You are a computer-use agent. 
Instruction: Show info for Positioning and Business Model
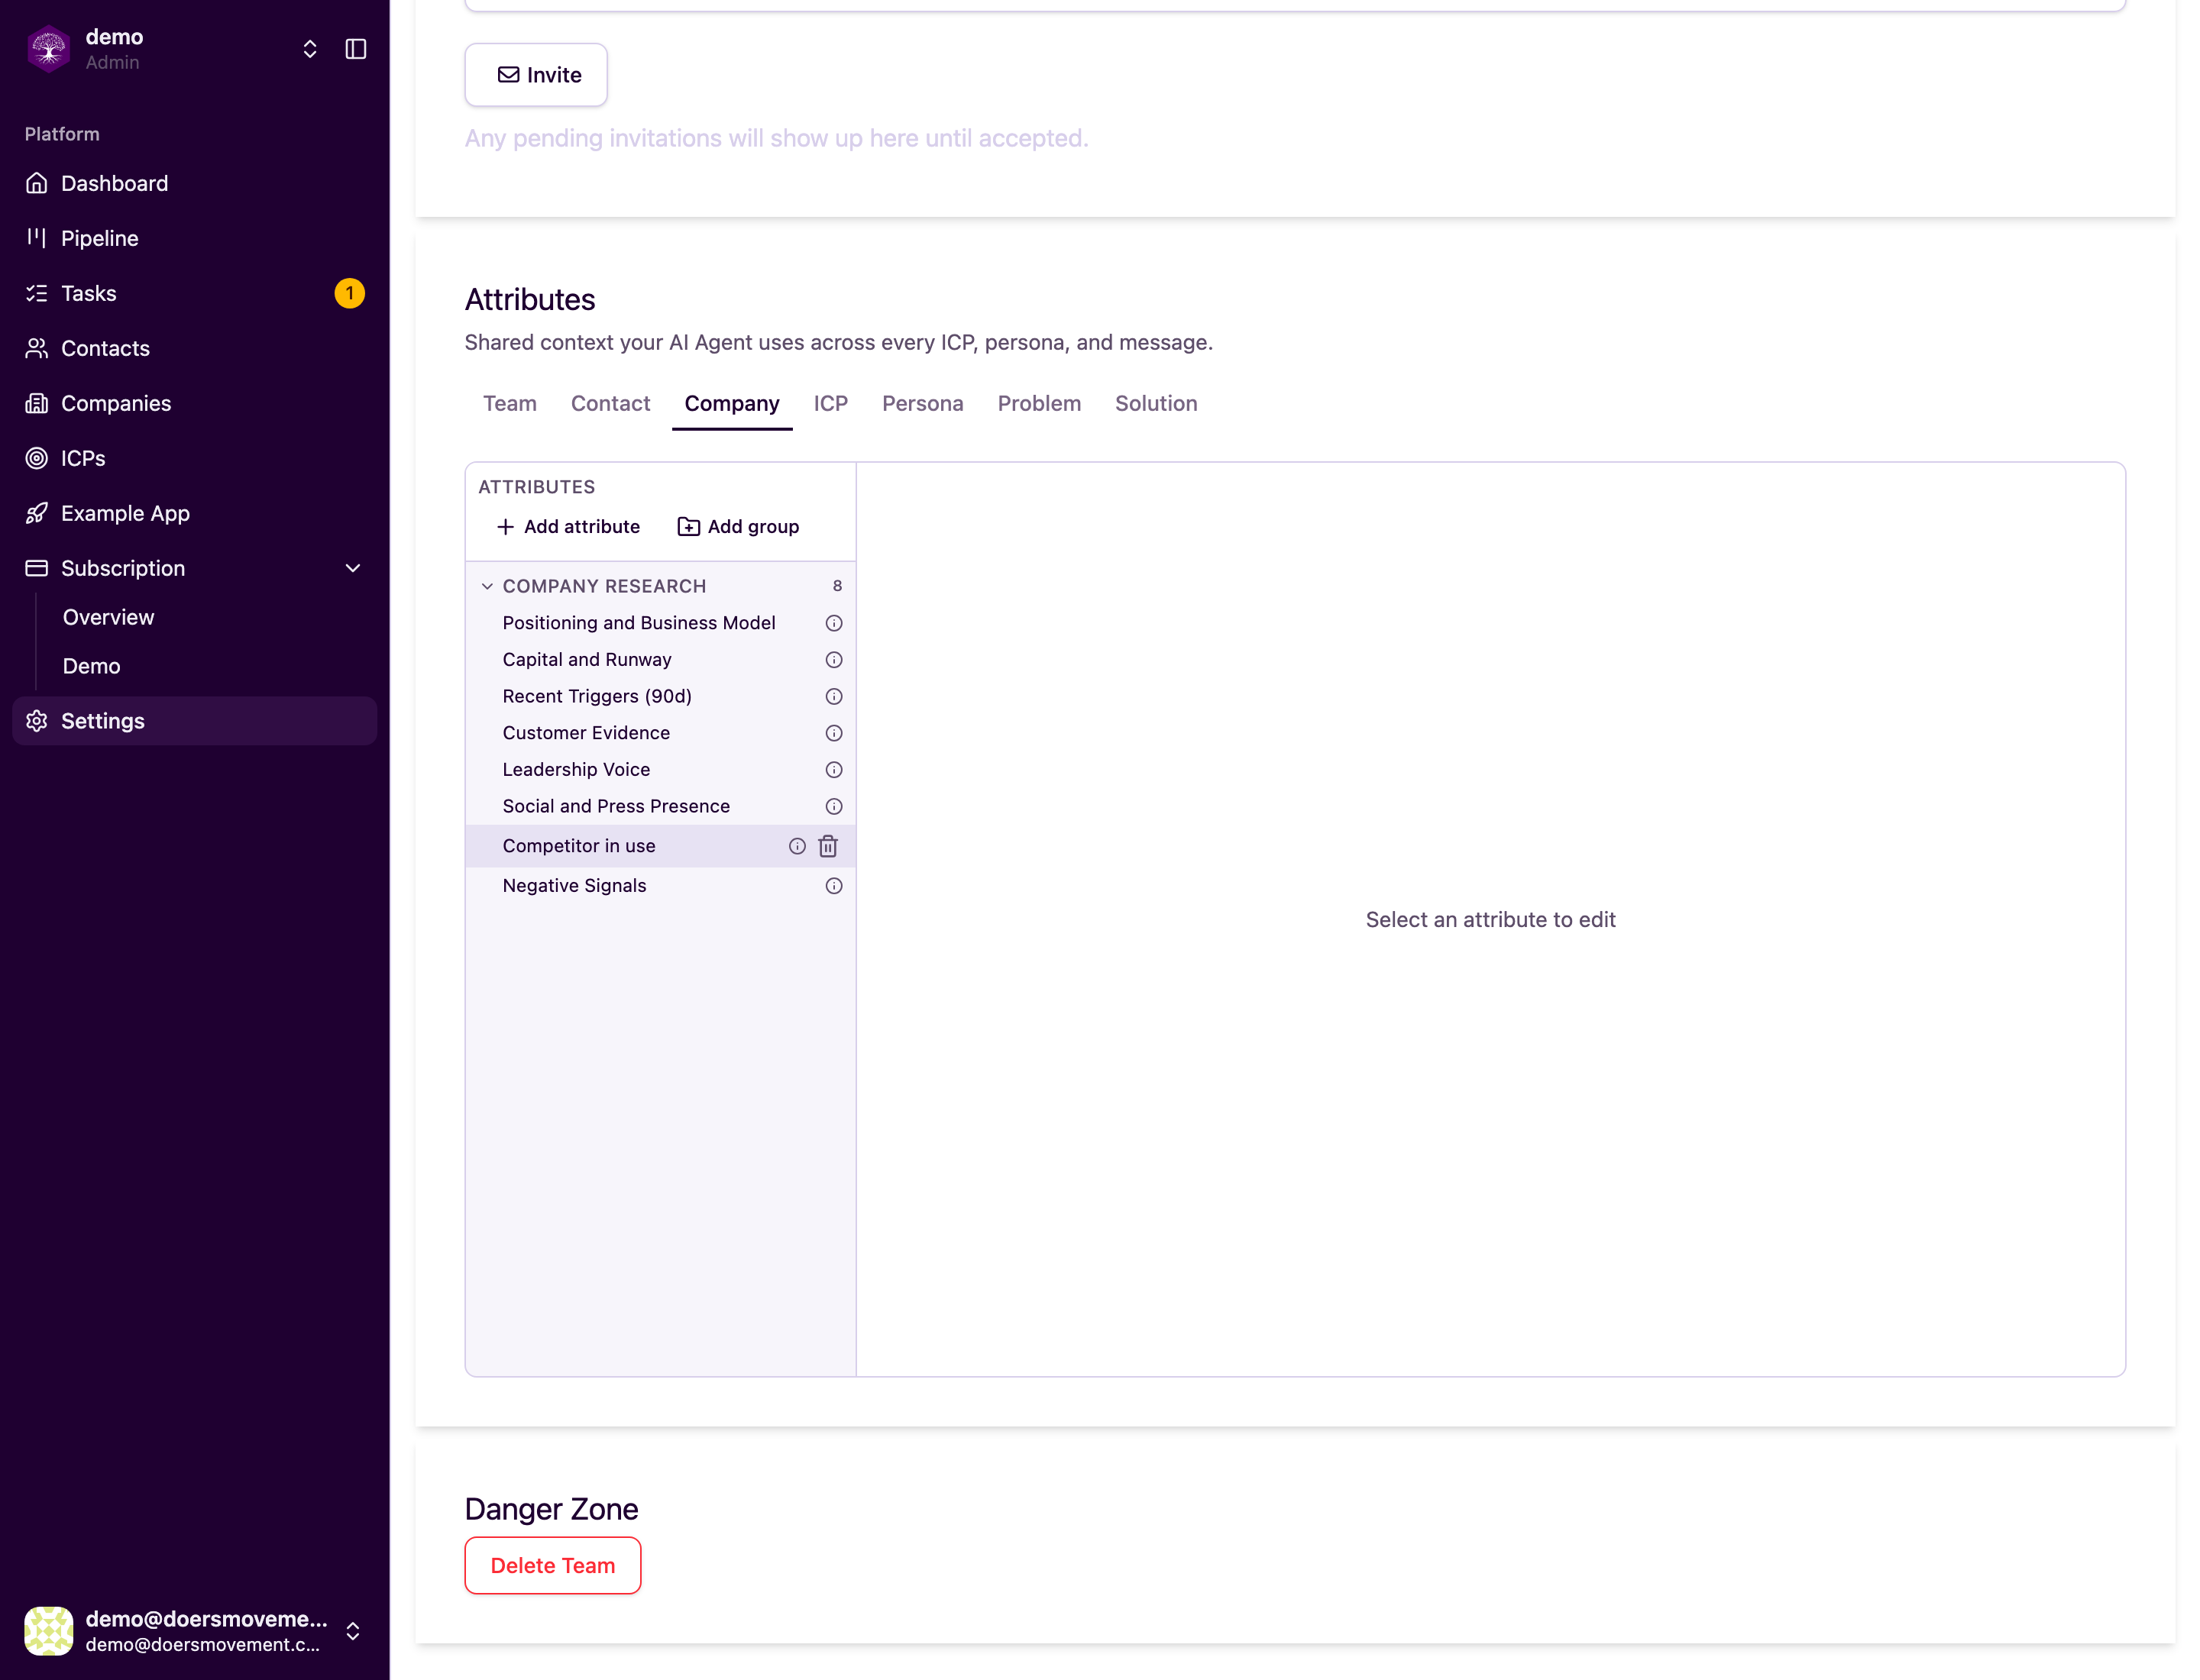(833, 623)
